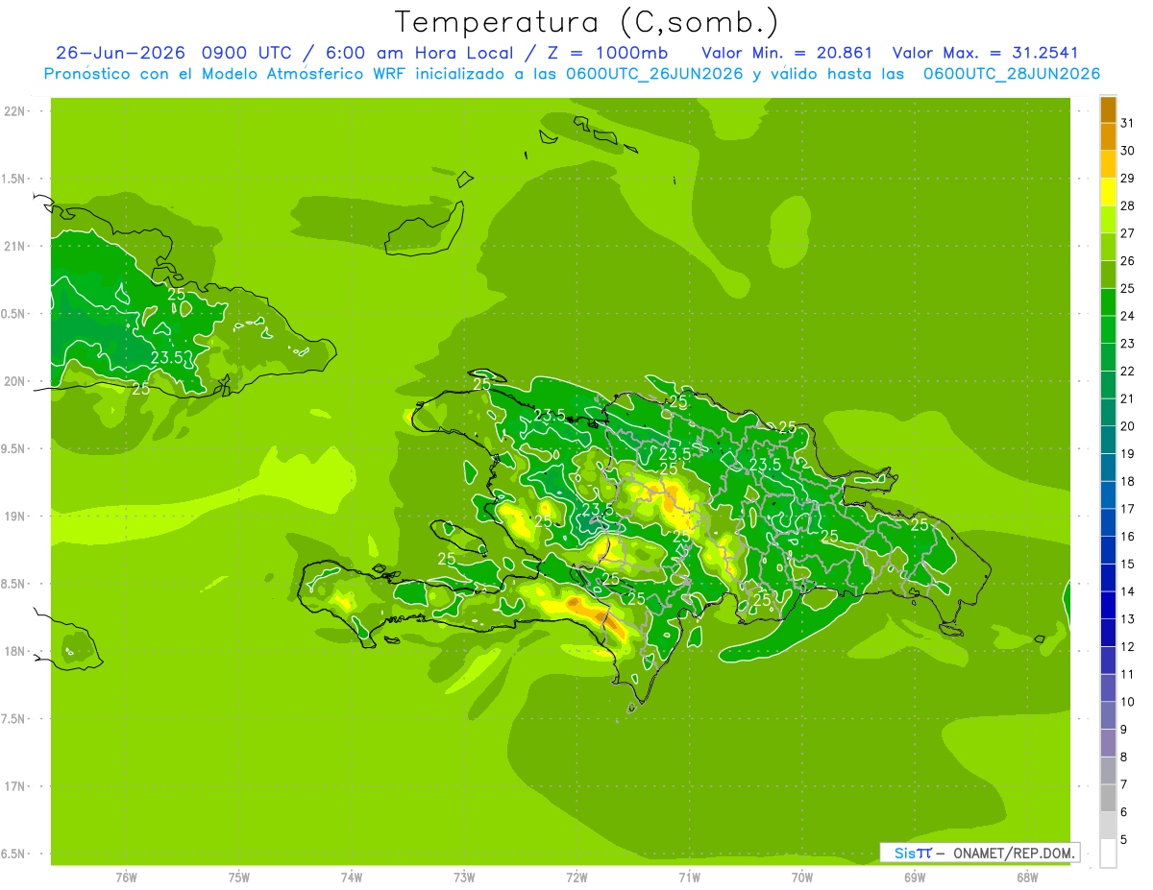This screenshot has height=890, width=1153.
Task: Click the 22N latitude axis label
Action: 15,111
